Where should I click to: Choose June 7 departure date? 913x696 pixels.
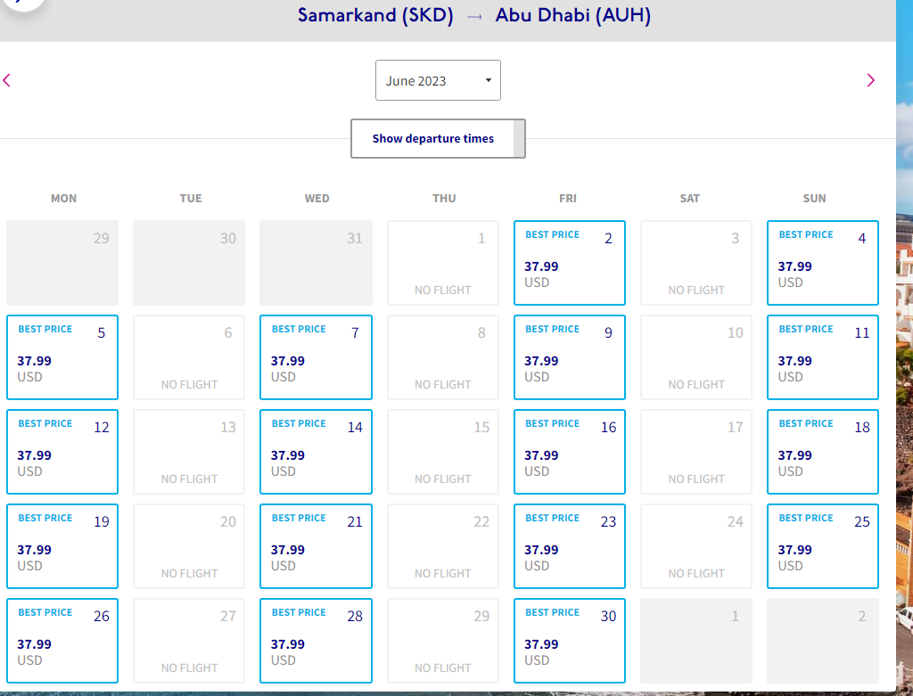coord(316,357)
